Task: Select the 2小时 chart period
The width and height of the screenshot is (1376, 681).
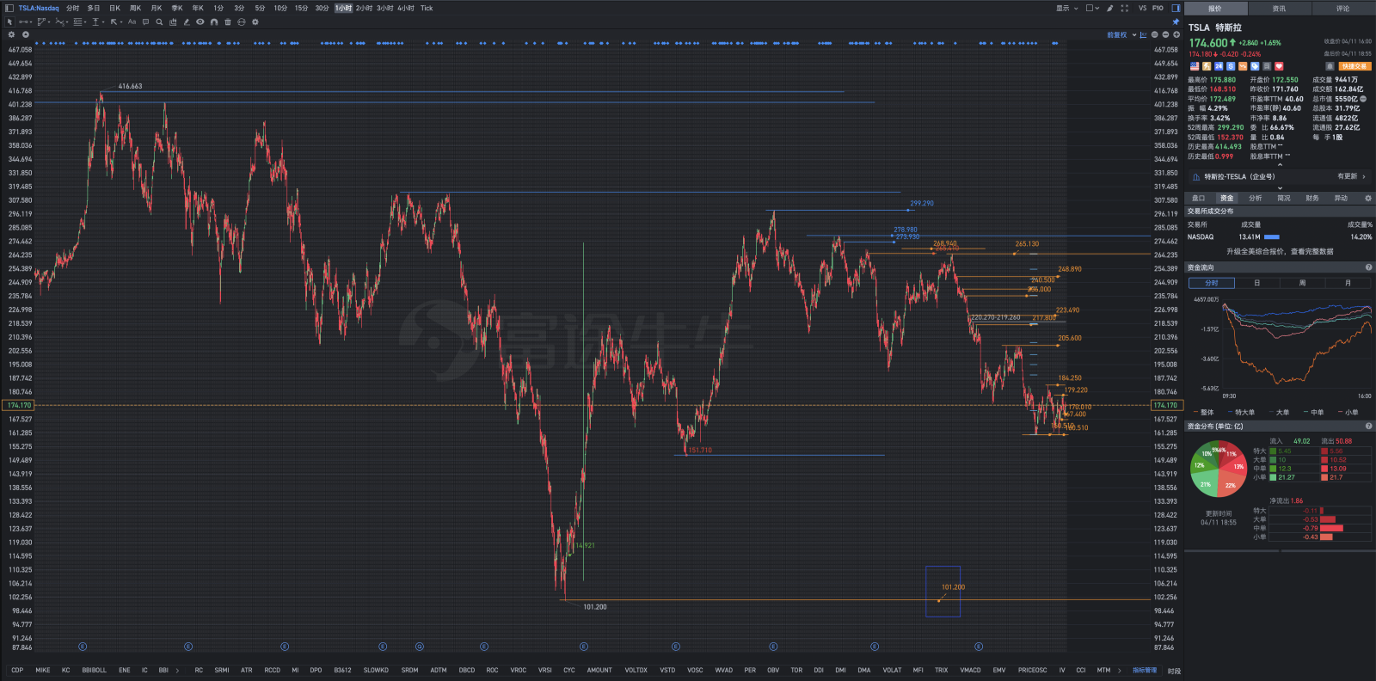Action: coord(365,8)
